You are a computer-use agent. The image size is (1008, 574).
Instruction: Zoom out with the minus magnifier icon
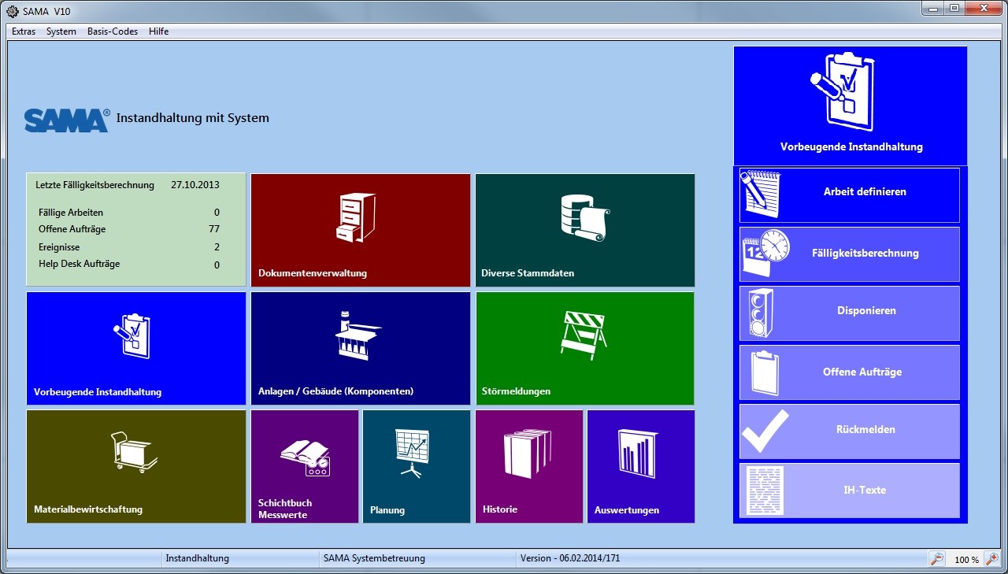[x=936, y=559]
